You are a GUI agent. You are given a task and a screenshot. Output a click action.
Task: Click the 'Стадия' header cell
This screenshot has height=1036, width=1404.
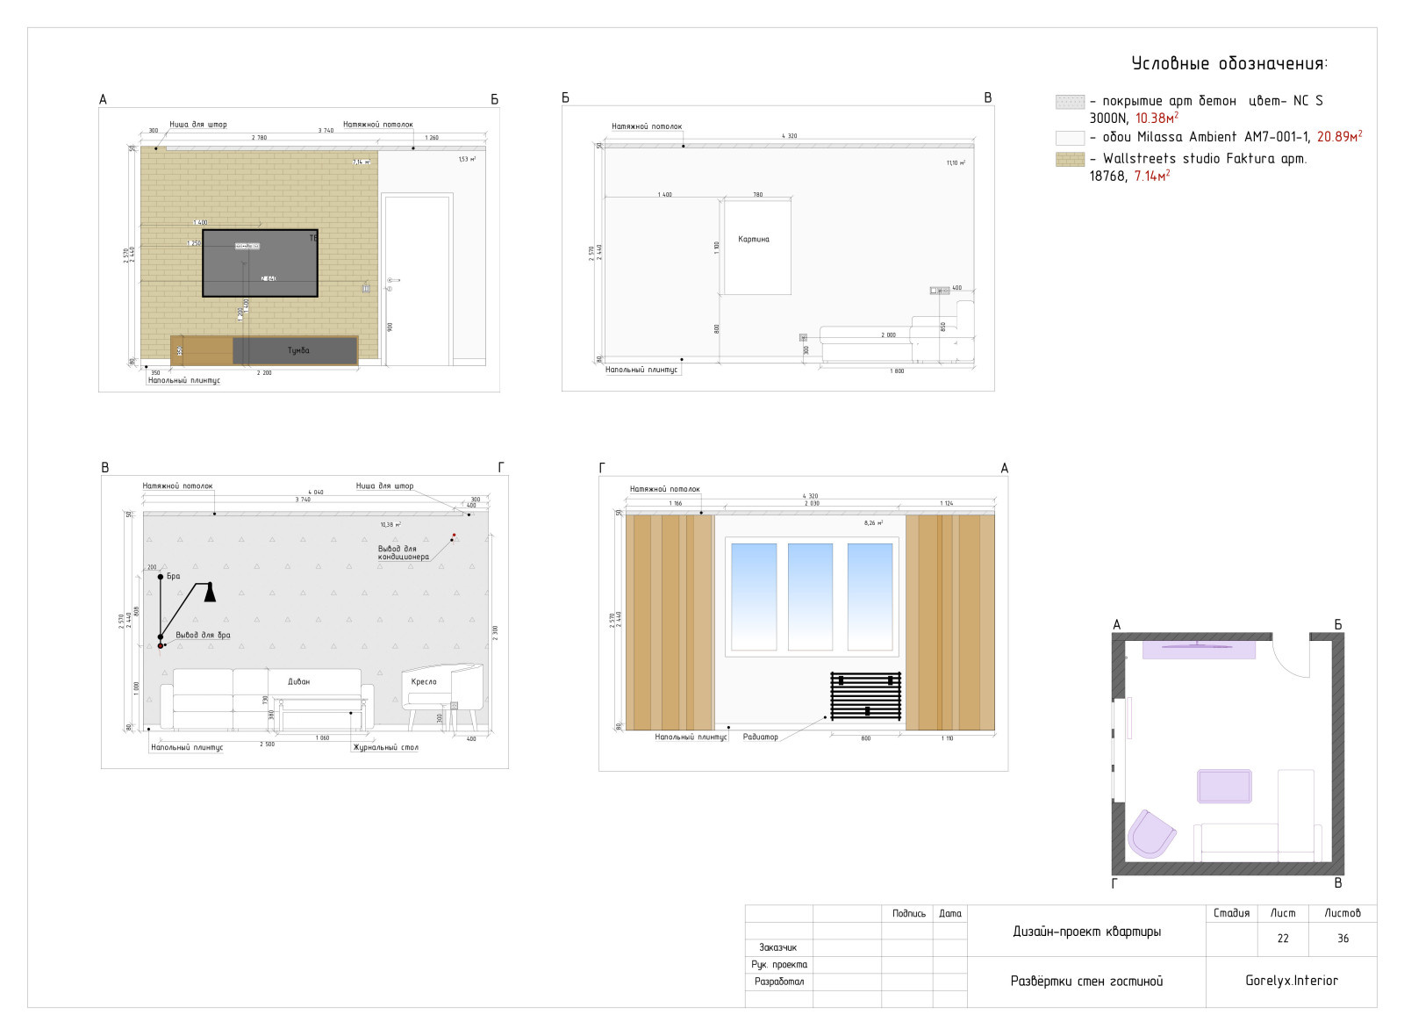click(x=1232, y=913)
